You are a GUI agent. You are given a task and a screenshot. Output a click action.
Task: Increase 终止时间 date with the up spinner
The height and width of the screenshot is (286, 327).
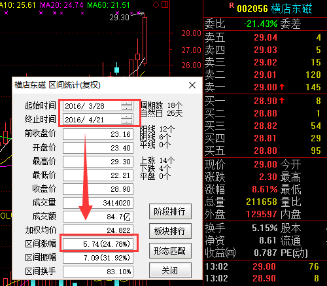click(127, 117)
